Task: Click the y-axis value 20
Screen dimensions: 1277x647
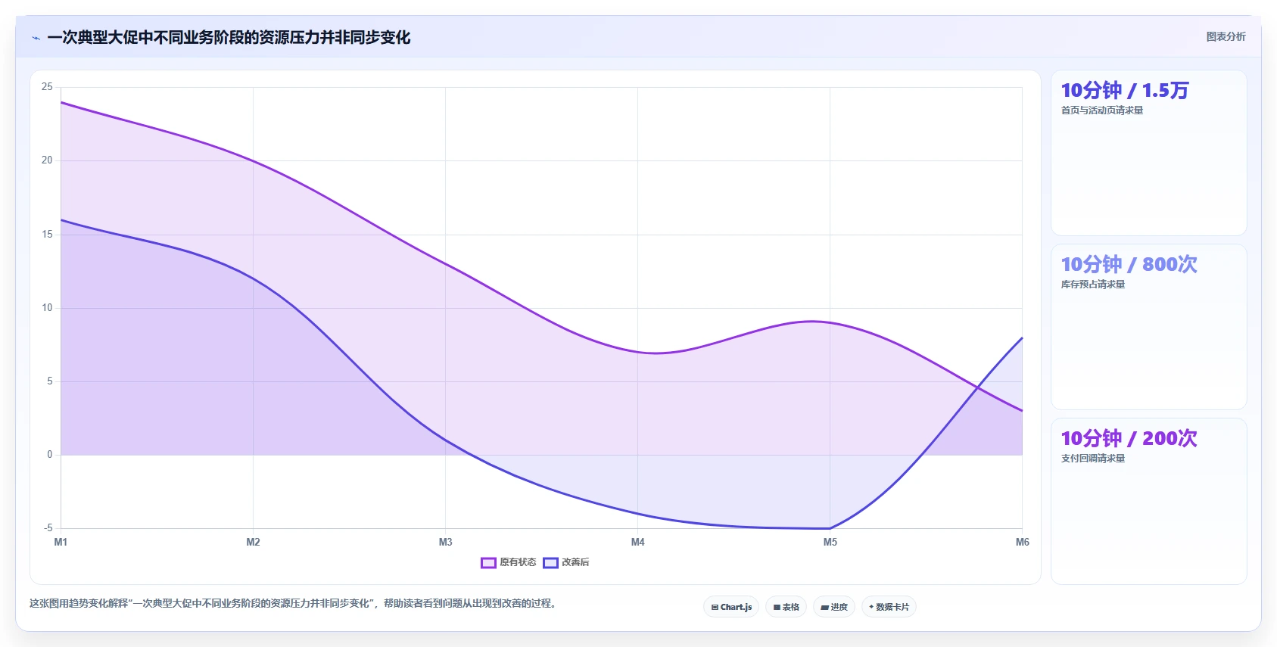Action: (x=47, y=160)
